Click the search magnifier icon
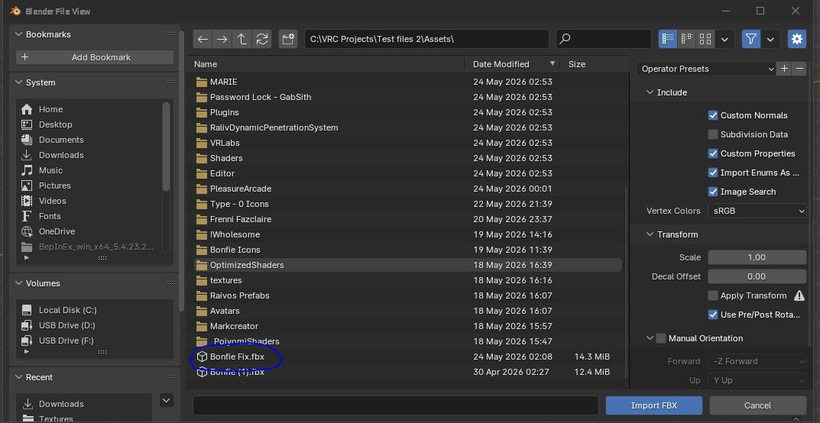Screen dimensions: 820x423 click(x=565, y=39)
